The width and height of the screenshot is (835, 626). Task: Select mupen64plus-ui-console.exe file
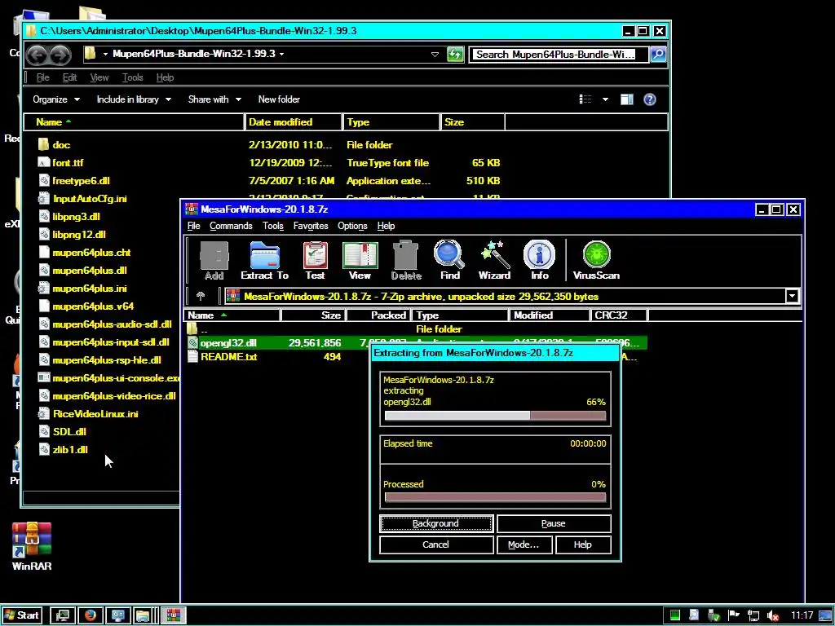(x=109, y=378)
